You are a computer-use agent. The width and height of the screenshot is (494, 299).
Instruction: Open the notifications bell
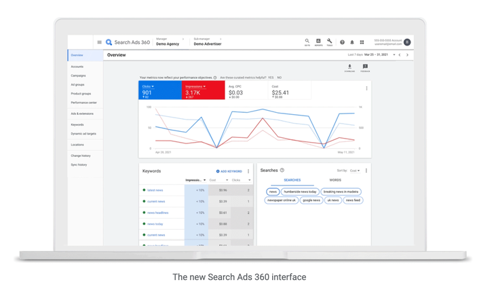pos(352,42)
